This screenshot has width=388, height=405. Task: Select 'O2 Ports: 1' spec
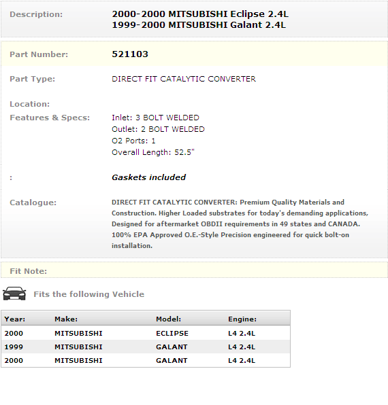(x=133, y=141)
